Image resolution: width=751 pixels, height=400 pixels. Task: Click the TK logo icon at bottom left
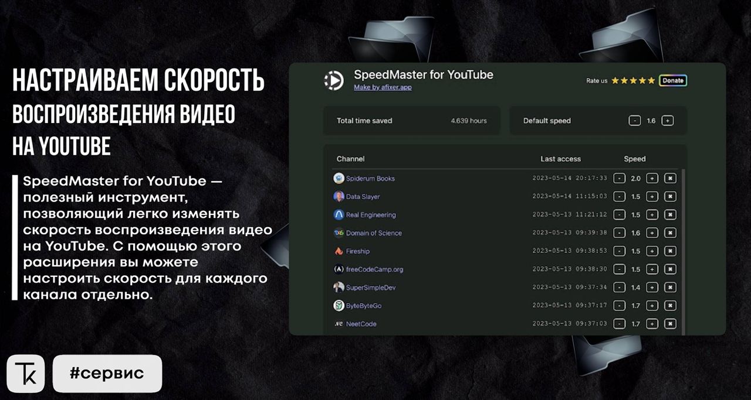[x=26, y=374]
